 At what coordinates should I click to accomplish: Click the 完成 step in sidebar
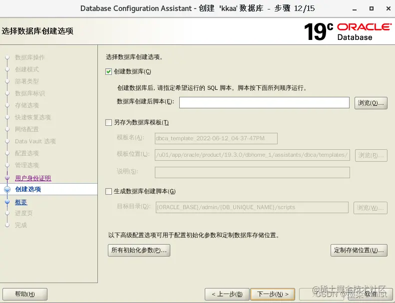(21, 225)
